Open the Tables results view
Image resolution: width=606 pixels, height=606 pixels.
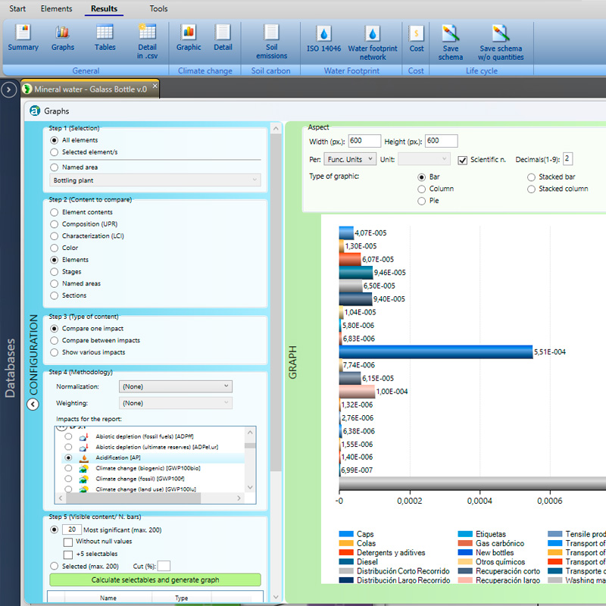(105, 38)
